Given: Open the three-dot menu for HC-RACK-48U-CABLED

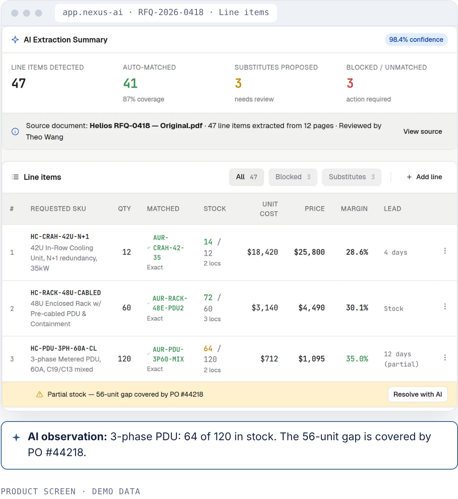Looking at the screenshot, I should point(445,307).
